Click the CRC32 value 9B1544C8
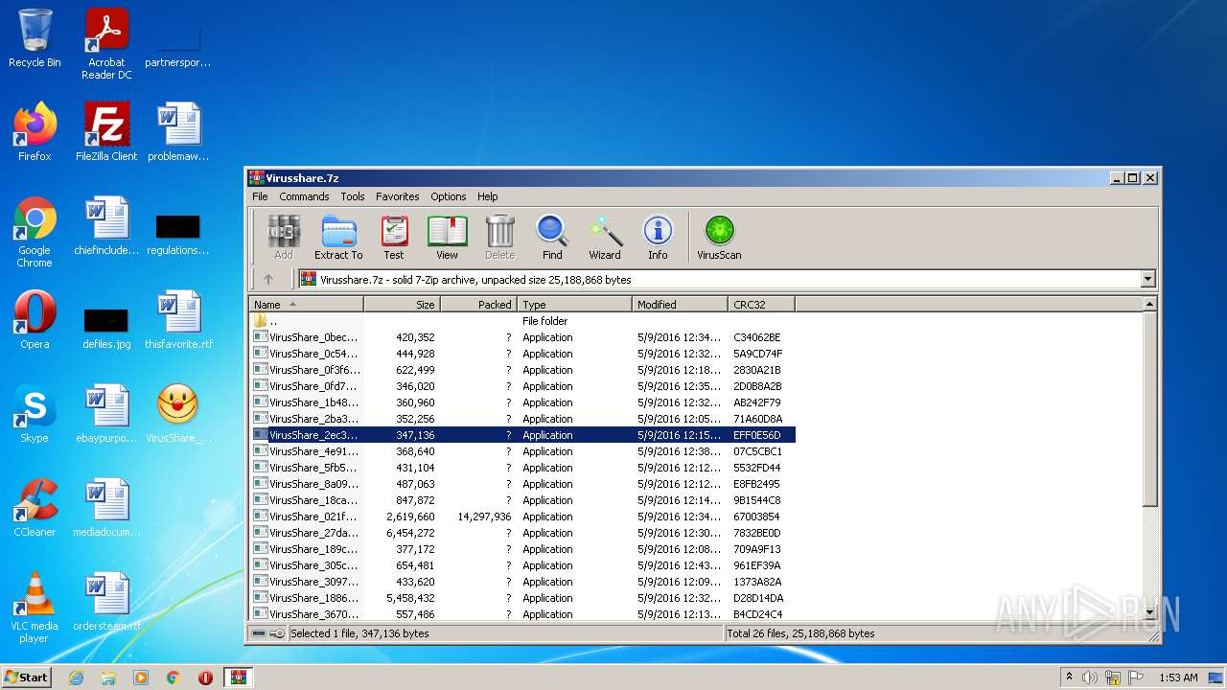This screenshot has width=1227, height=690. click(757, 500)
